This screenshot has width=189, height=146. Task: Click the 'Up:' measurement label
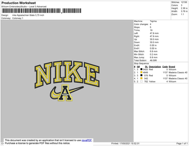(x=135, y=39)
